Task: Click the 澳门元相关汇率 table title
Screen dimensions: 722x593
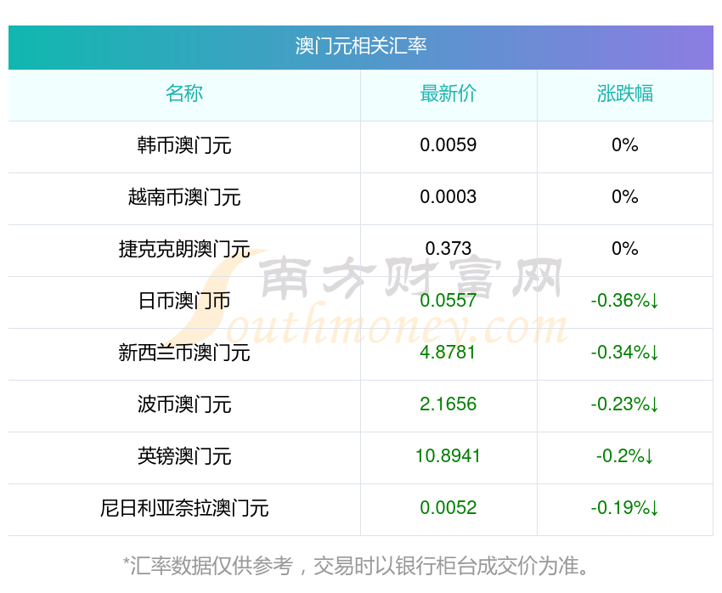Action: click(360, 46)
